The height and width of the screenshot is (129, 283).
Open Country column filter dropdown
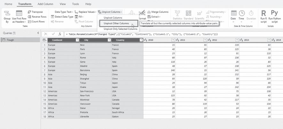(x=141, y=40)
